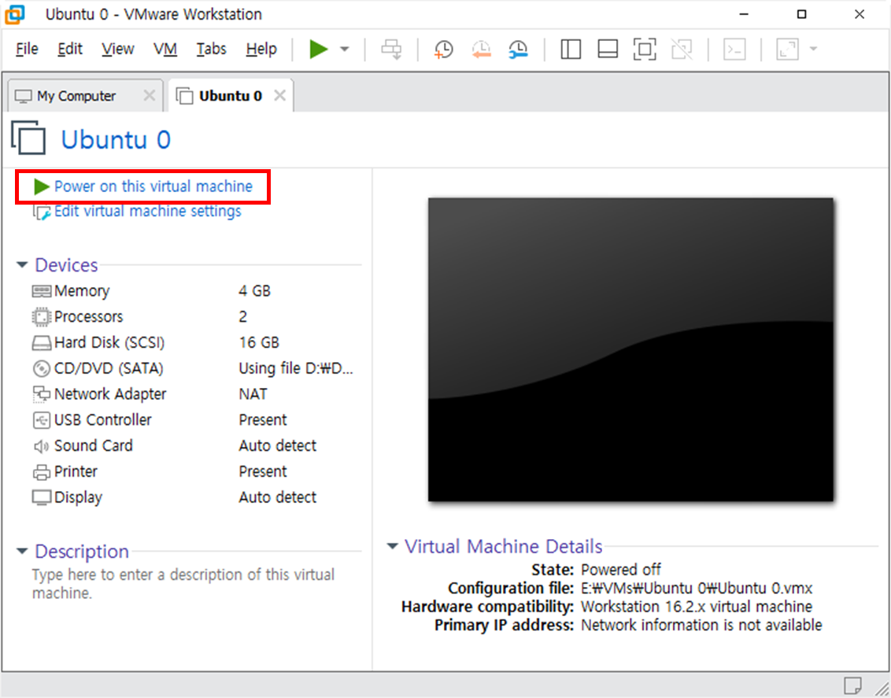Click the Memory device icon
This screenshot has width=891, height=698.
coord(42,291)
